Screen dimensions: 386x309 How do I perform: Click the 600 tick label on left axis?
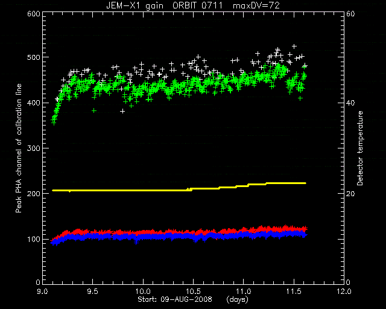[34, 14]
